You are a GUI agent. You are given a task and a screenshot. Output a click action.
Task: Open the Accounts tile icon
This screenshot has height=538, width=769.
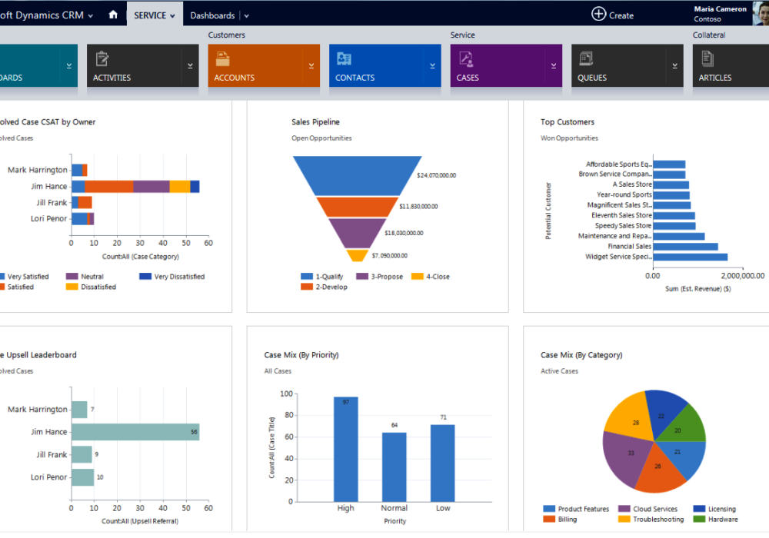coord(223,59)
